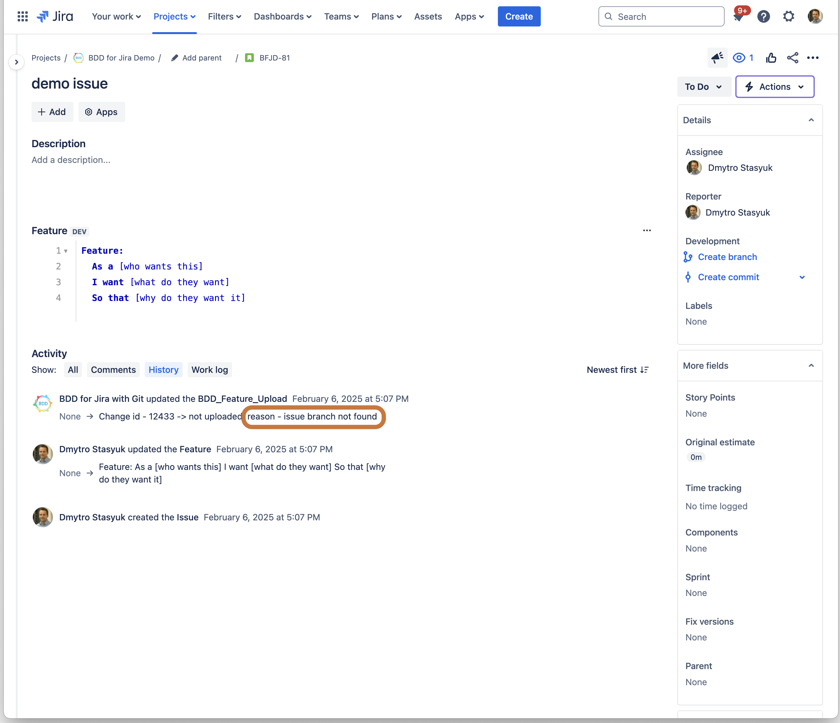Screen dimensions: 840x723
Task: Click the Add button under title
Action: point(52,112)
